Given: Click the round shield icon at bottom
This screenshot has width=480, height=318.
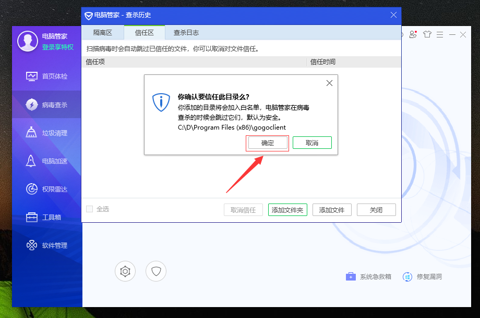Looking at the screenshot, I should [156, 271].
